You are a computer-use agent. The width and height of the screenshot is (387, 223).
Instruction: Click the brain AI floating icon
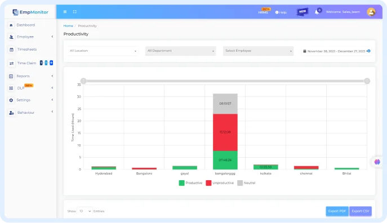click(377, 162)
